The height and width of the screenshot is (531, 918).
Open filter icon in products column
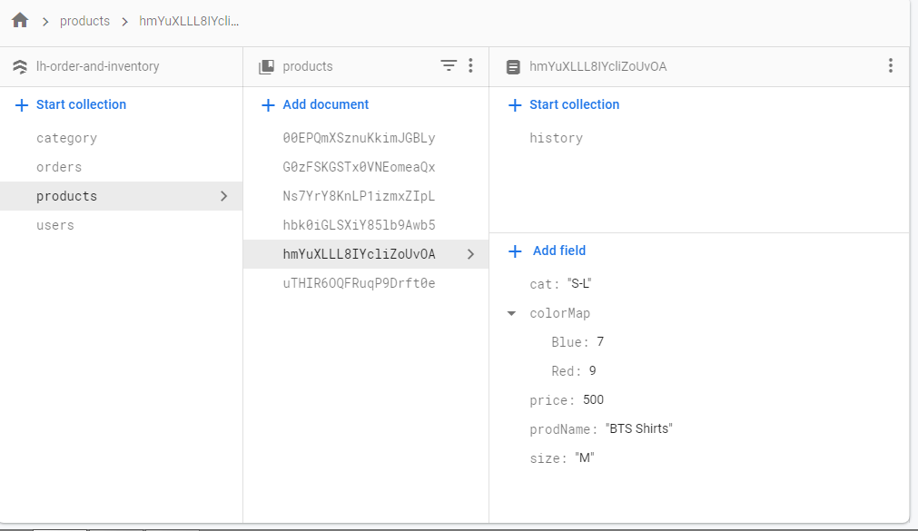(x=449, y=65)
